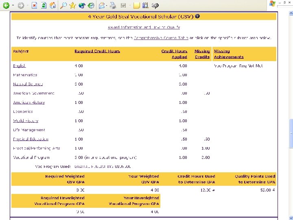Select the Economics subject text

[x=23, y=112]
